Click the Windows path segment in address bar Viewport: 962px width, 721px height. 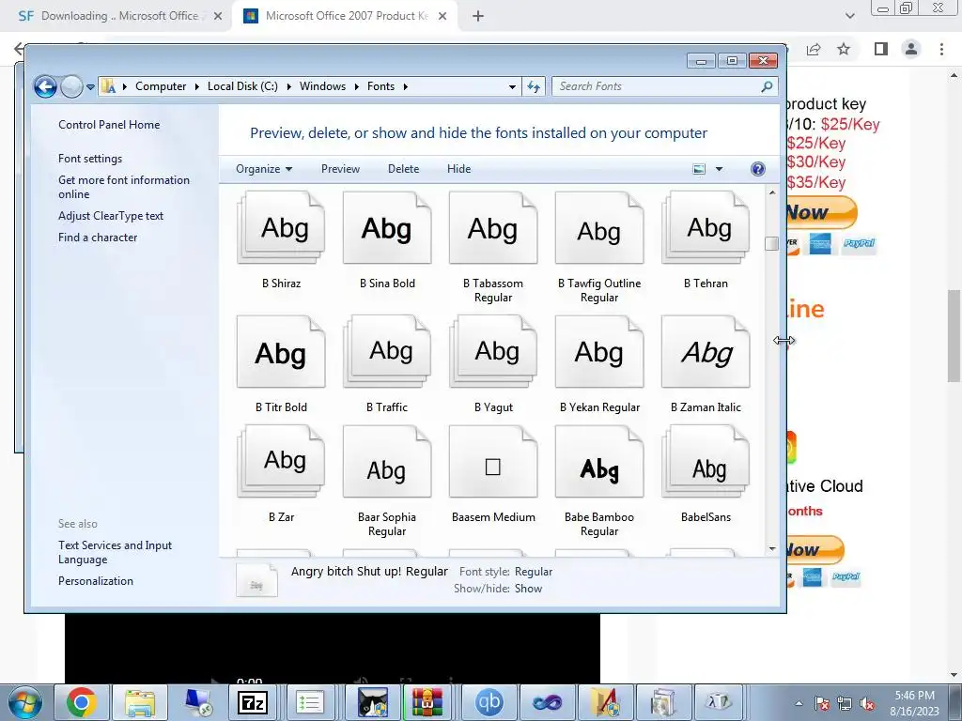323,86
